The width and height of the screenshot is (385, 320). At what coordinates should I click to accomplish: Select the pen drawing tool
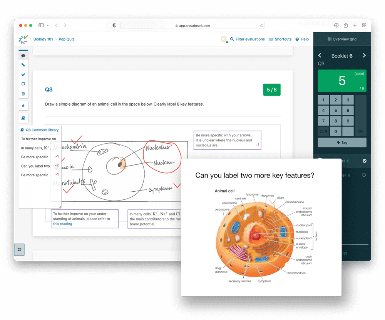point(23,65)
